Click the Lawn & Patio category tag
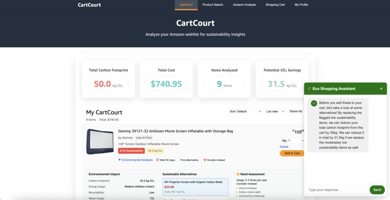This screenshot has height=200, width=390. point(144,138)
